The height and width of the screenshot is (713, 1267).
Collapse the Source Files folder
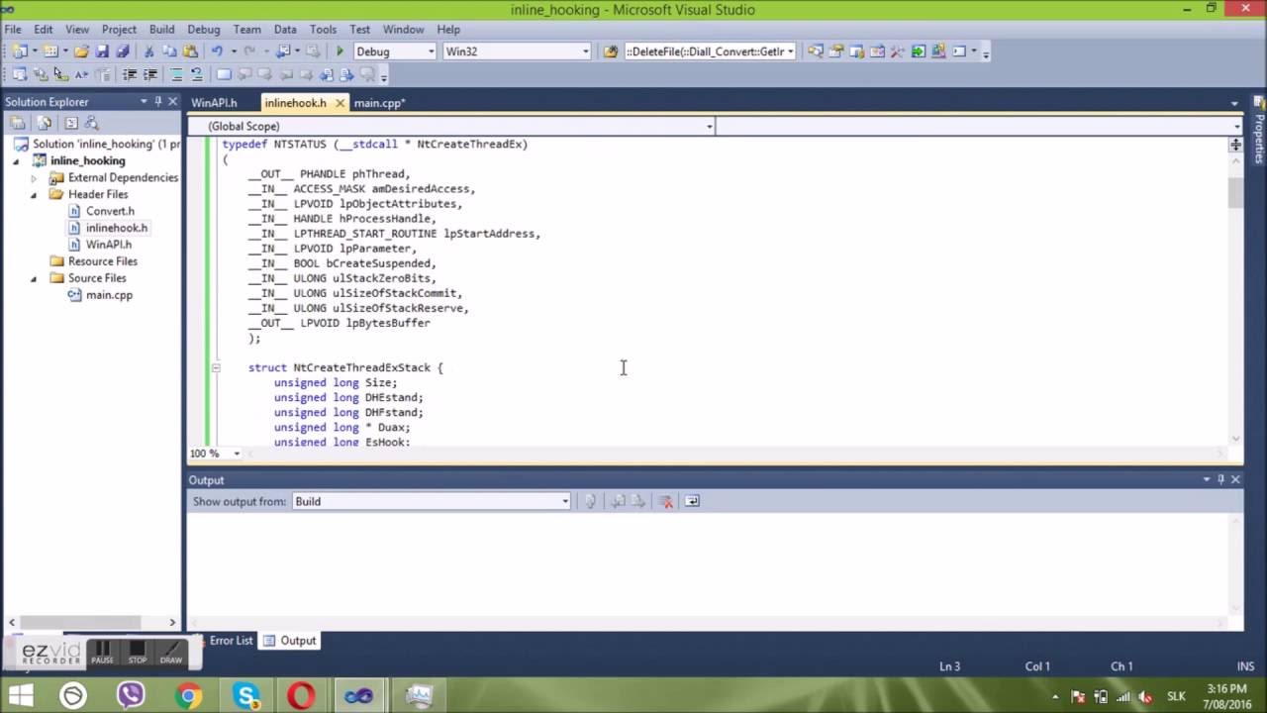34,278
